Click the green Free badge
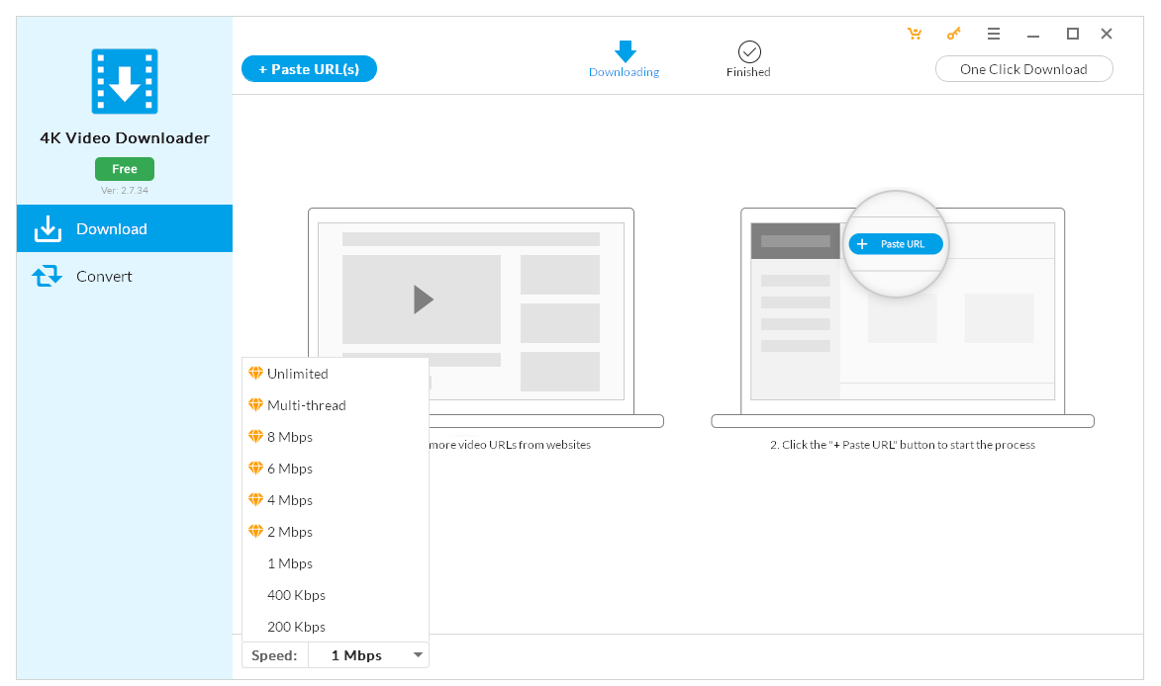The width and height of the screenshot is (1161, 686). 124,168
